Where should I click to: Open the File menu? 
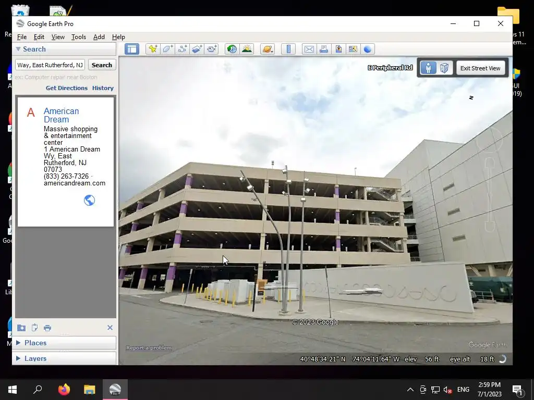pos(22,37)
